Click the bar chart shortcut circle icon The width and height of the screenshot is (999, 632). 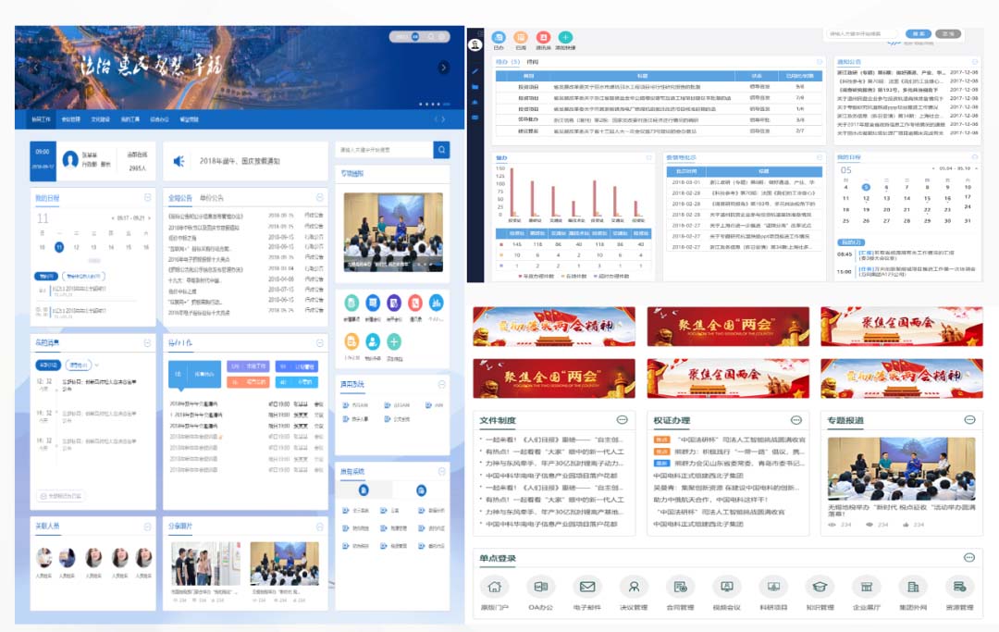436,303
